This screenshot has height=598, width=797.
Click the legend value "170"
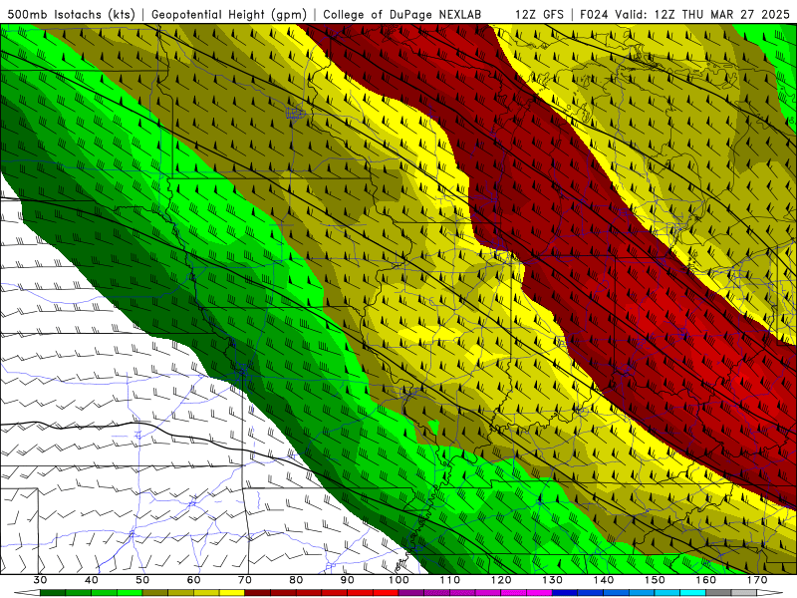(757, 580)
